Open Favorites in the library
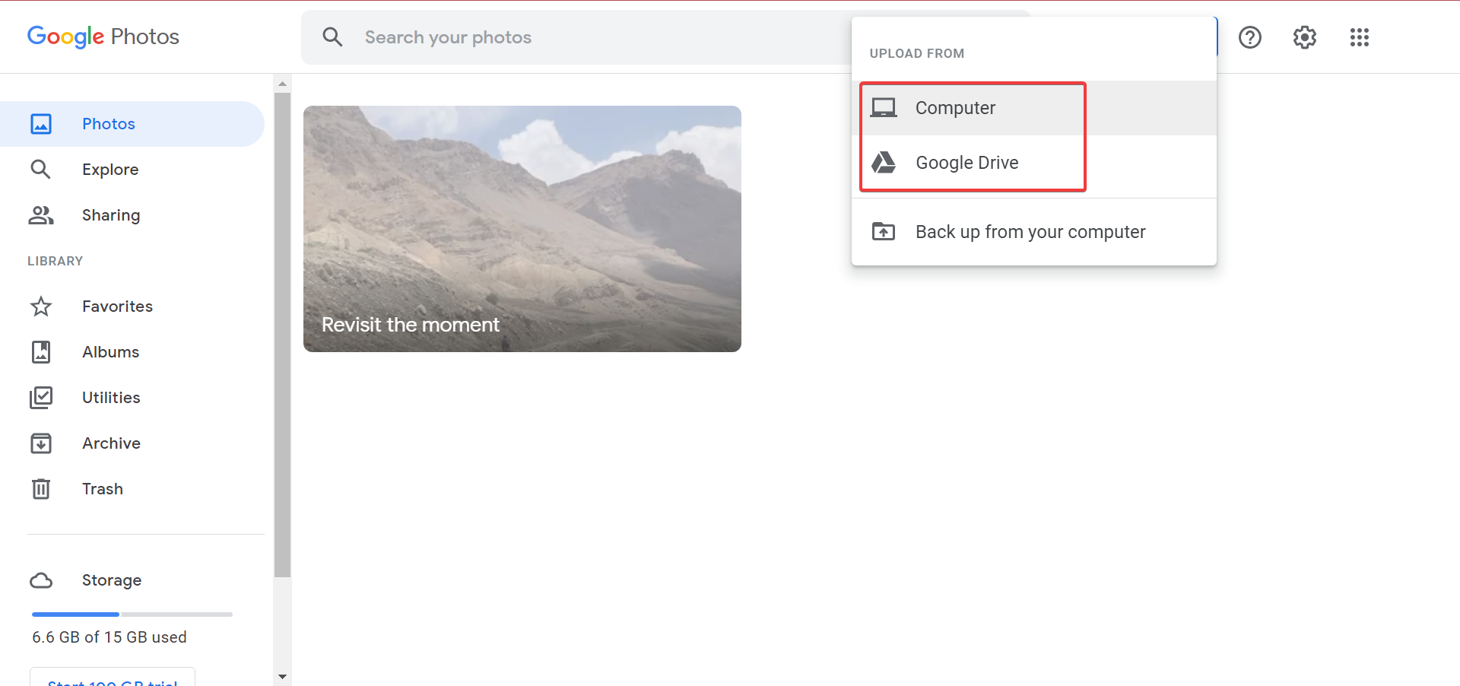The height and width of the screenshot is (686, 1460). coord(132,306)
